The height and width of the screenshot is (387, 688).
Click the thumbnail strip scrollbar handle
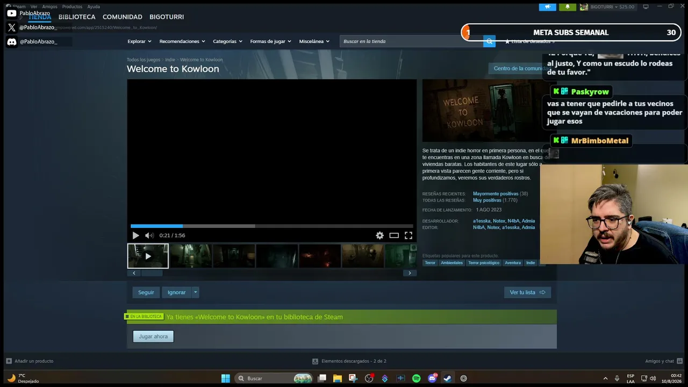coord(152,273)
